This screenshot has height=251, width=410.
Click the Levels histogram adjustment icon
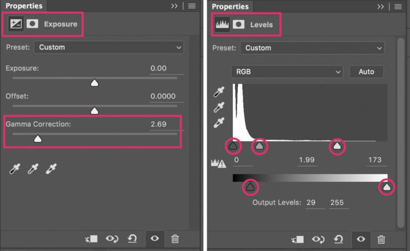(222, 24)
